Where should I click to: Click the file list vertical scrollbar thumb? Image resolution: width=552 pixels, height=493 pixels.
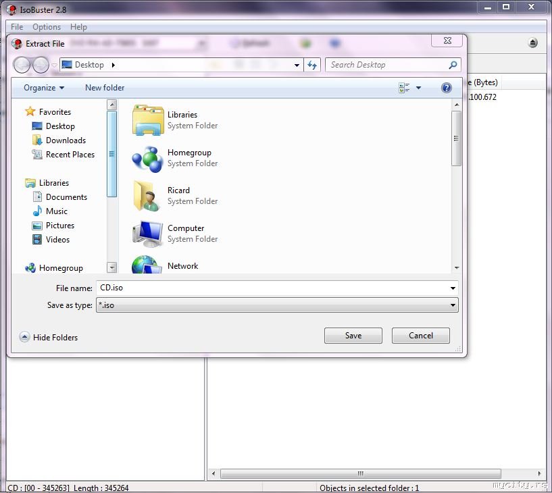coord(457,138)
